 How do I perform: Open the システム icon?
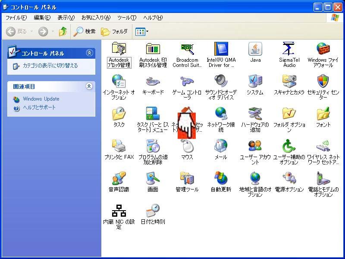pos(255,82)
